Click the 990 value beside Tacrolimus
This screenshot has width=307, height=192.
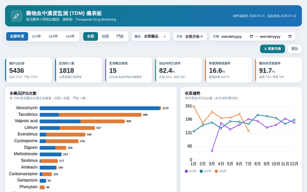click(145, 115)
